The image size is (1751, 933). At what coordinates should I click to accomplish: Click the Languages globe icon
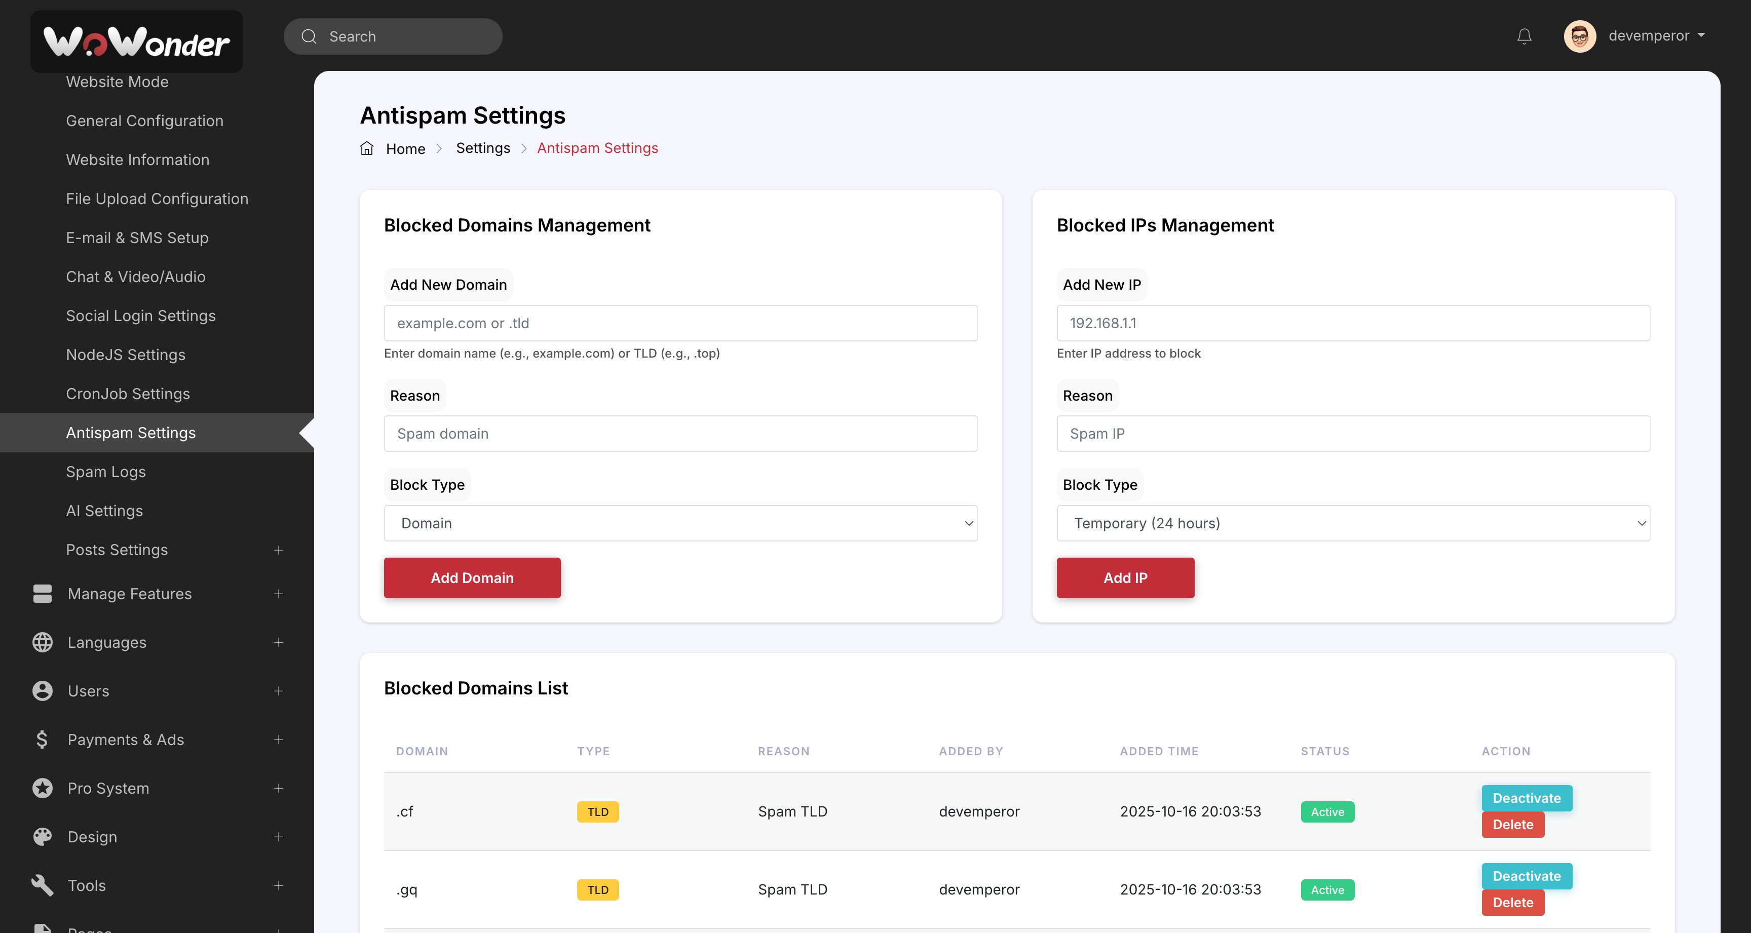[42, 642]
